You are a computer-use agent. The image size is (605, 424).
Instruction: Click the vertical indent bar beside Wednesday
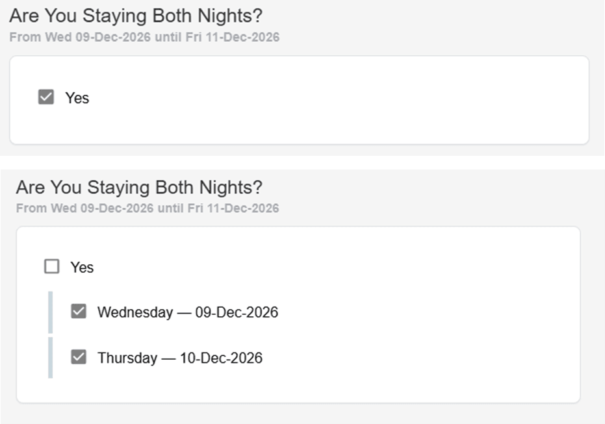click(x=51, y=312)
